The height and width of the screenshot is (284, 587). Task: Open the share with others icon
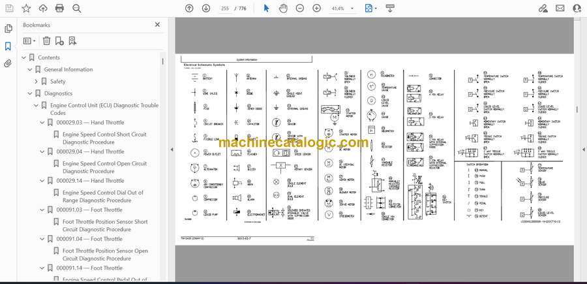pos(577,8)
